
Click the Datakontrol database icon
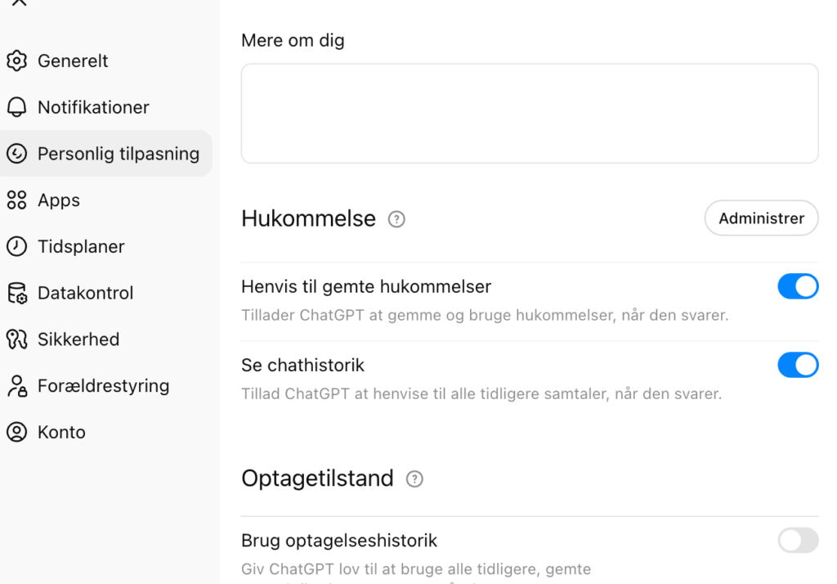pos(18,293)
